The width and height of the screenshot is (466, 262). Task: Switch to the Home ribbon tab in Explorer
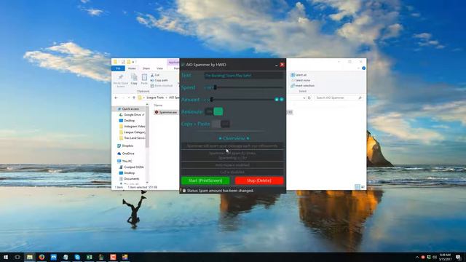pyautogui.click(x=132, y=68)
